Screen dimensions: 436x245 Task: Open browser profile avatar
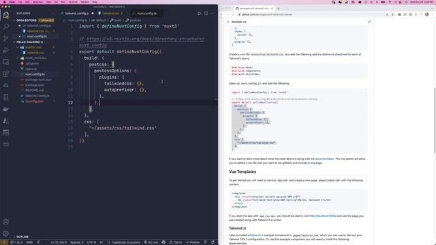pos(427,14)
